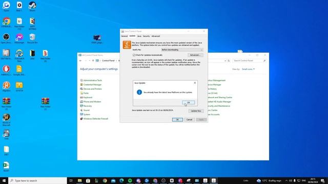
Task: Click Back arrow in Control Panel window
Action: 80,60
